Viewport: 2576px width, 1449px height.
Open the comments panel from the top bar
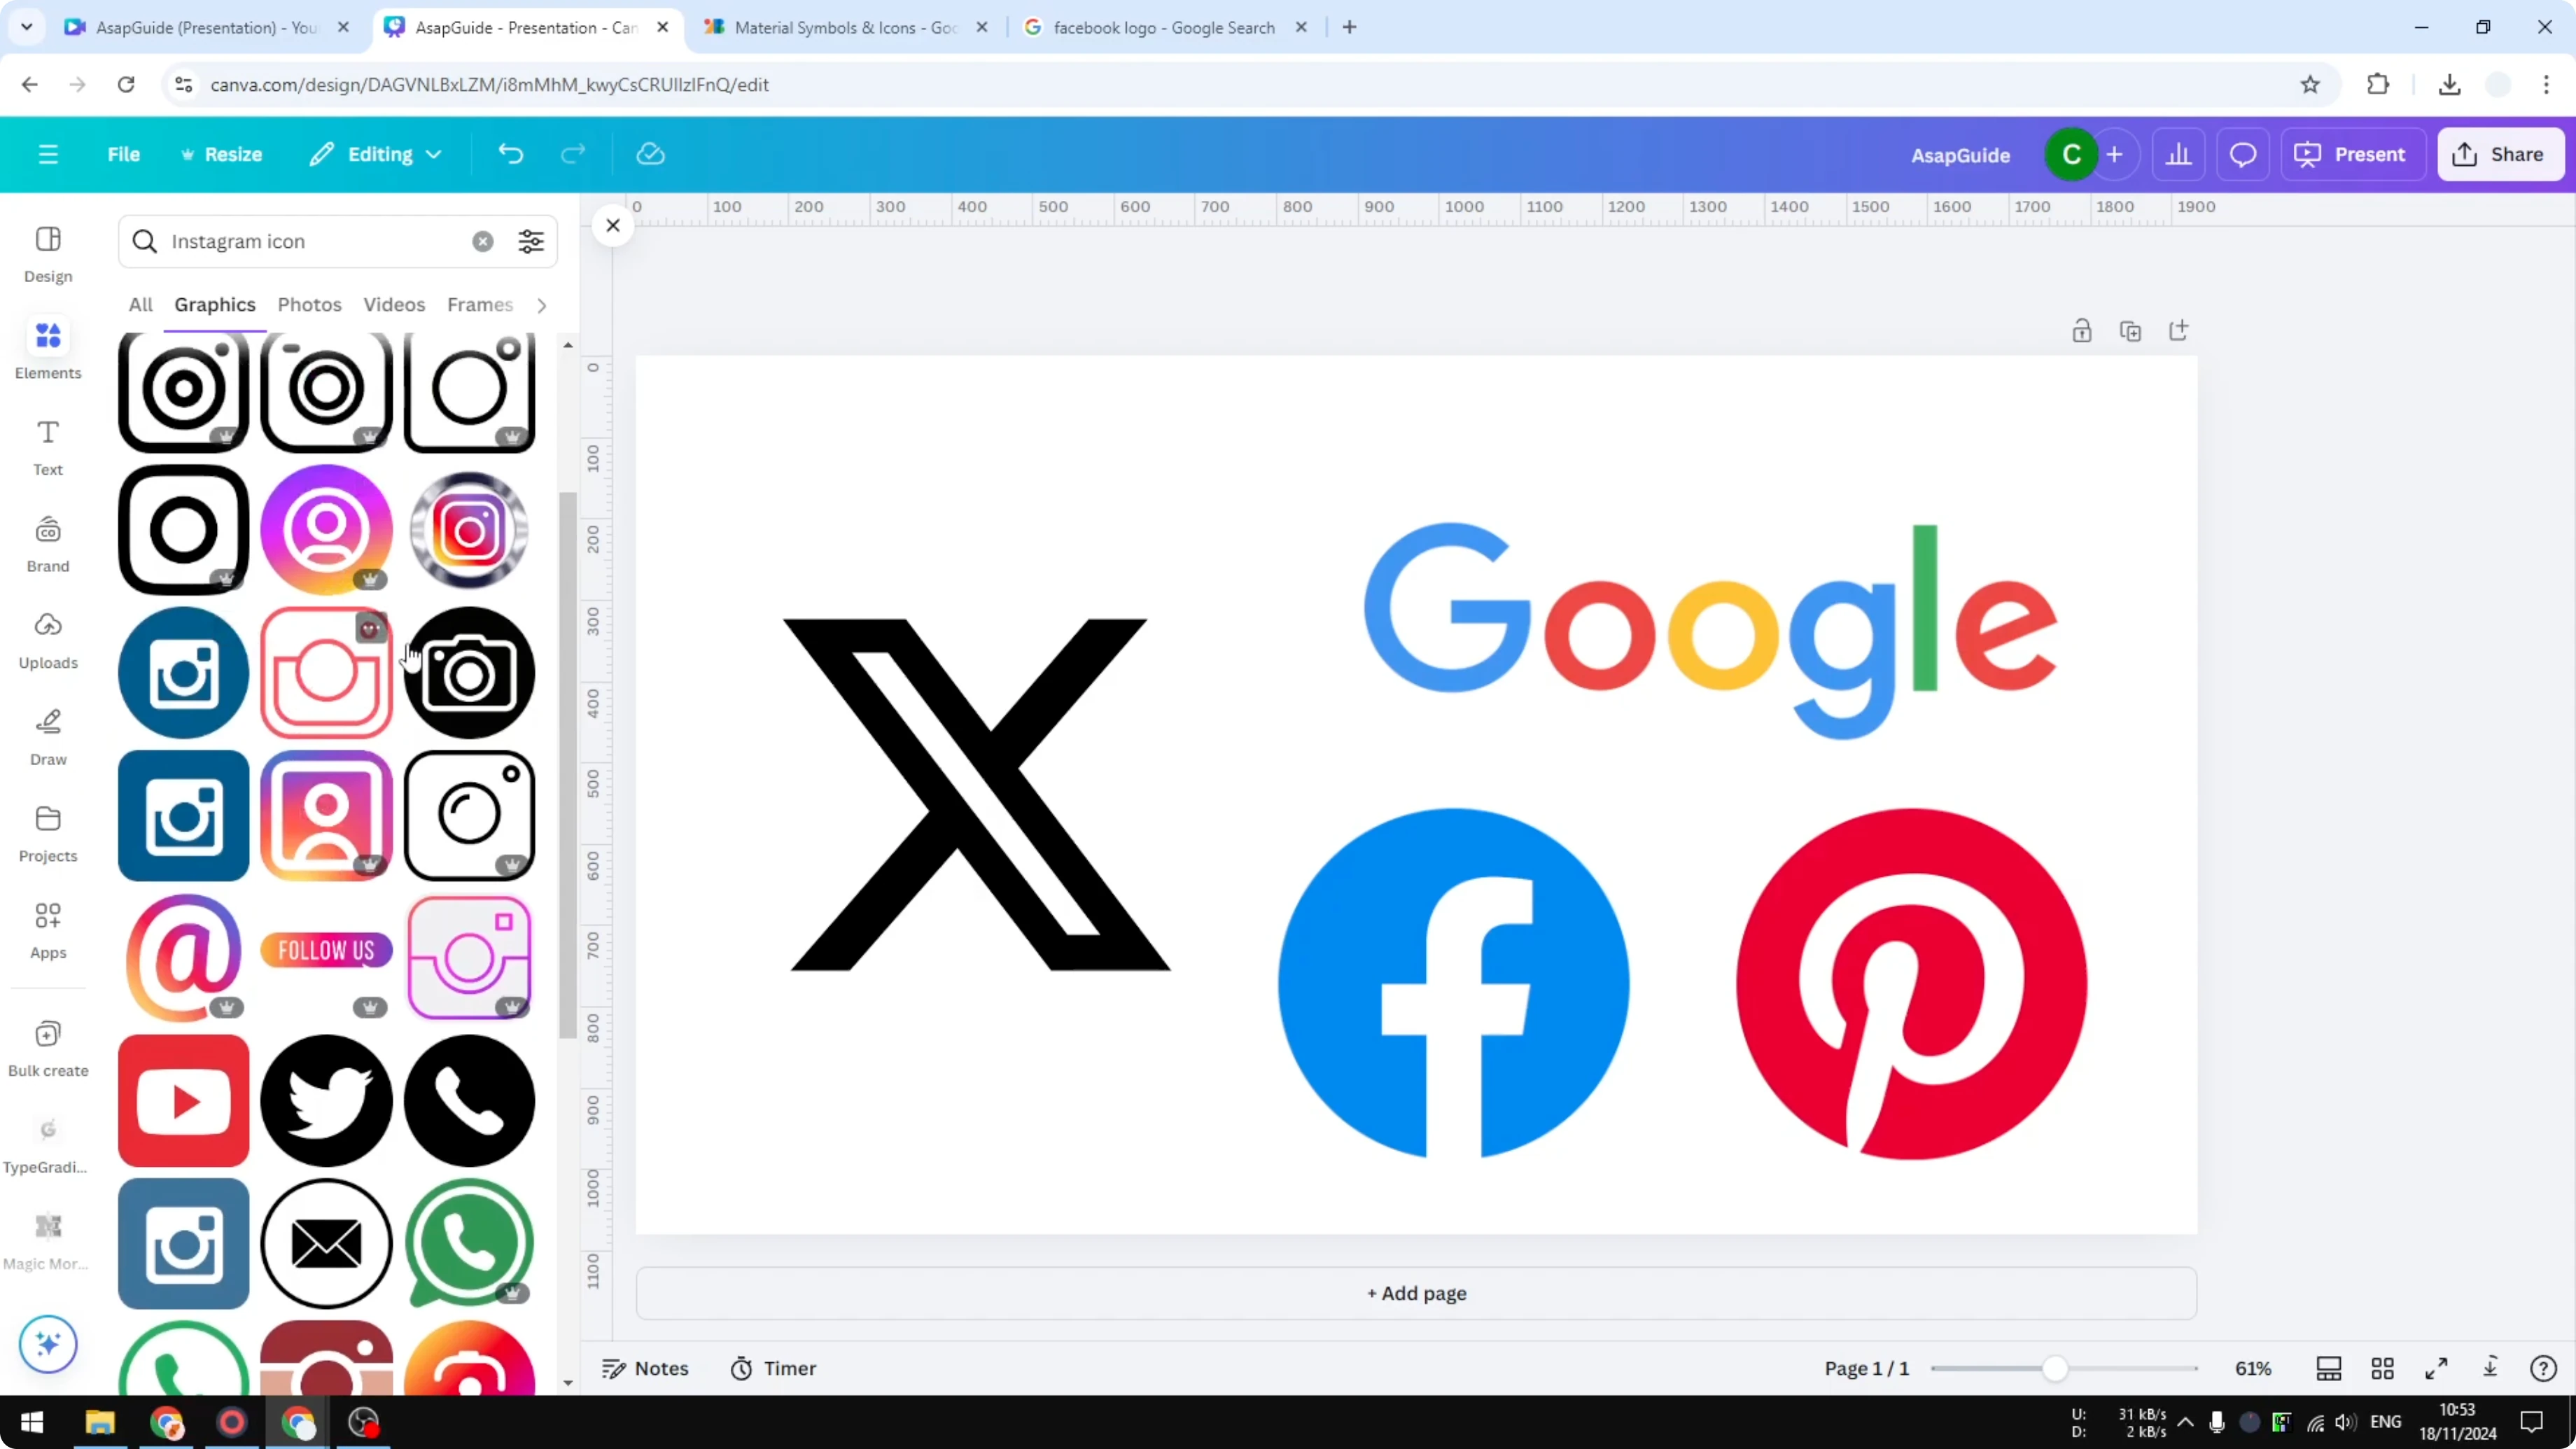click(x=2242, y=154)
